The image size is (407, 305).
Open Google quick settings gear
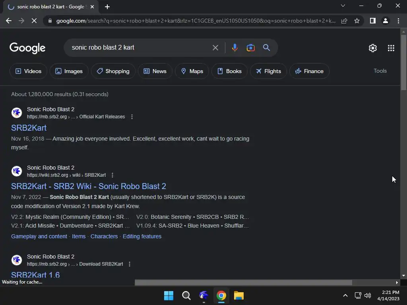(373, 48)
